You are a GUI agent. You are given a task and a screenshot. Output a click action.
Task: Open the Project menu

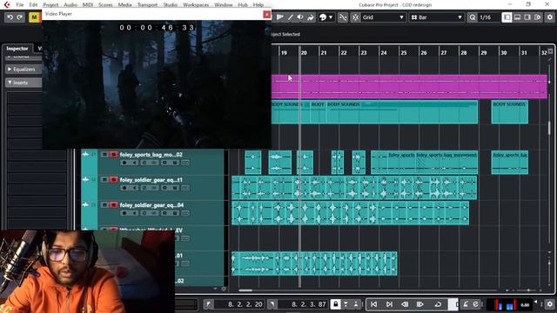click(x=50, y=5)
